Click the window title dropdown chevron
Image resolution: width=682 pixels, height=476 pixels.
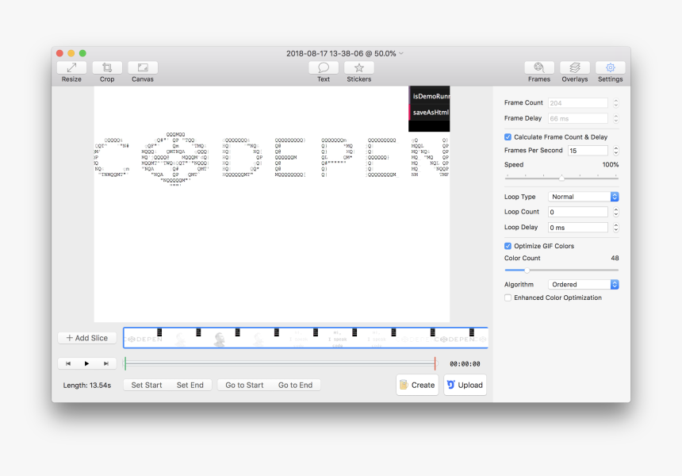pyautogui.click(x=401, y=54)
